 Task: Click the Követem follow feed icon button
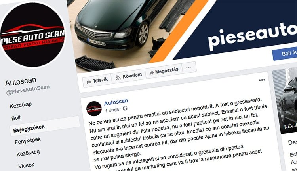click(x=129, y=76)
